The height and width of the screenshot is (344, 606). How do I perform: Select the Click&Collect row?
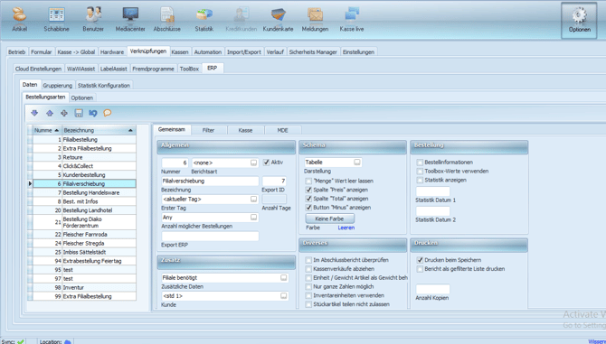tap(84, 166)
